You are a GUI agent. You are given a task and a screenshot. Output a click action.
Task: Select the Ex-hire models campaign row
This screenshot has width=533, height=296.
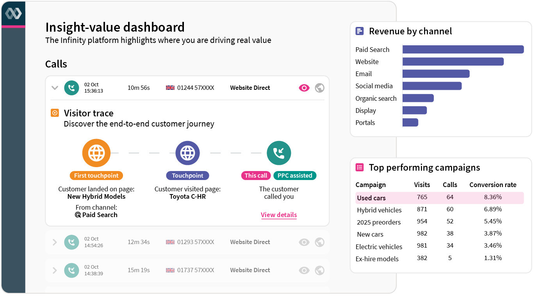tap(439, 259)
